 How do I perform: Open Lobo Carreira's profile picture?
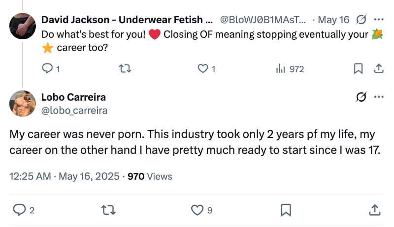(x=22, y=104)
